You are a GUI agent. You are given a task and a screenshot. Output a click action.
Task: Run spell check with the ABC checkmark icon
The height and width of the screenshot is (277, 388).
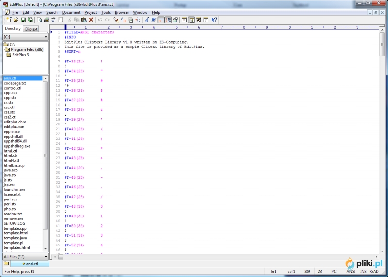point(53,20)
